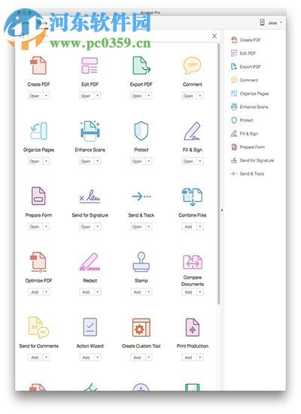301x414 pixels.
Task: Click the Enhance Scans scanner icon in grid
Action: pyautogui.click(x=90, y=131)
